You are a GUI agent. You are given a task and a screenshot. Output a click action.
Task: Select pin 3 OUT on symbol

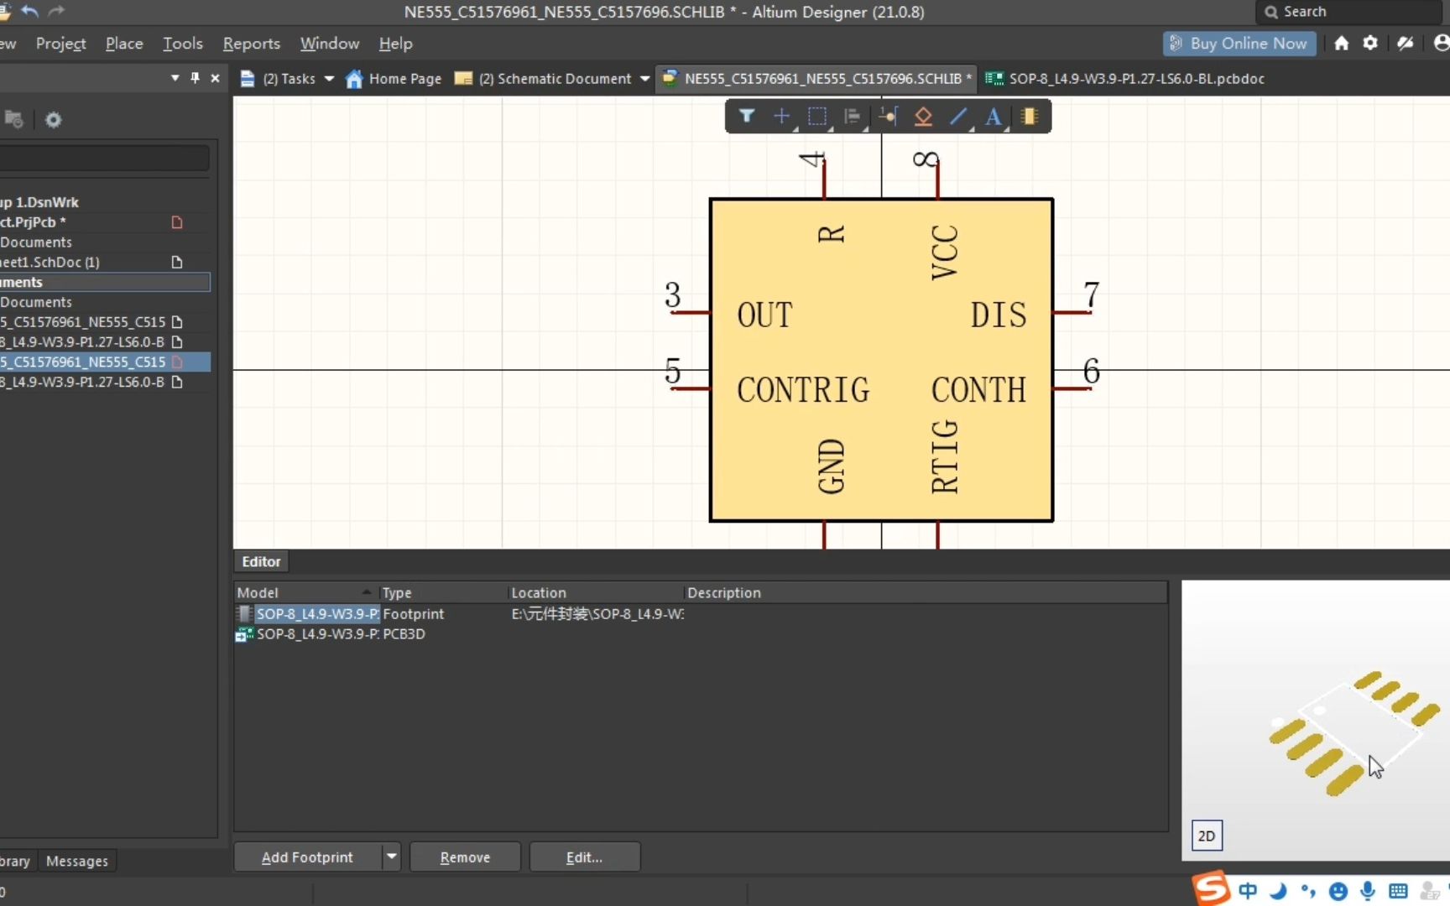691,312
